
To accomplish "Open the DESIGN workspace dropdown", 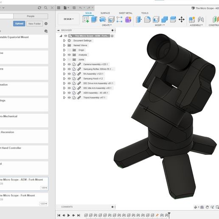I will pyautogui.click(x=69, y=19).
